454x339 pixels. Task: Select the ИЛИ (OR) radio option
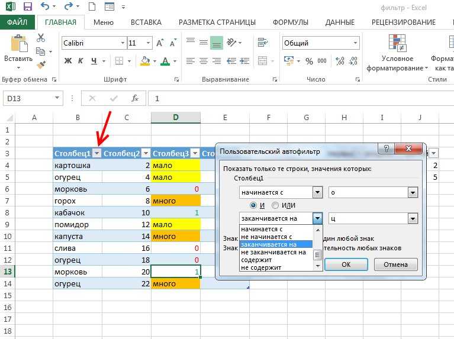click(275, 205)
